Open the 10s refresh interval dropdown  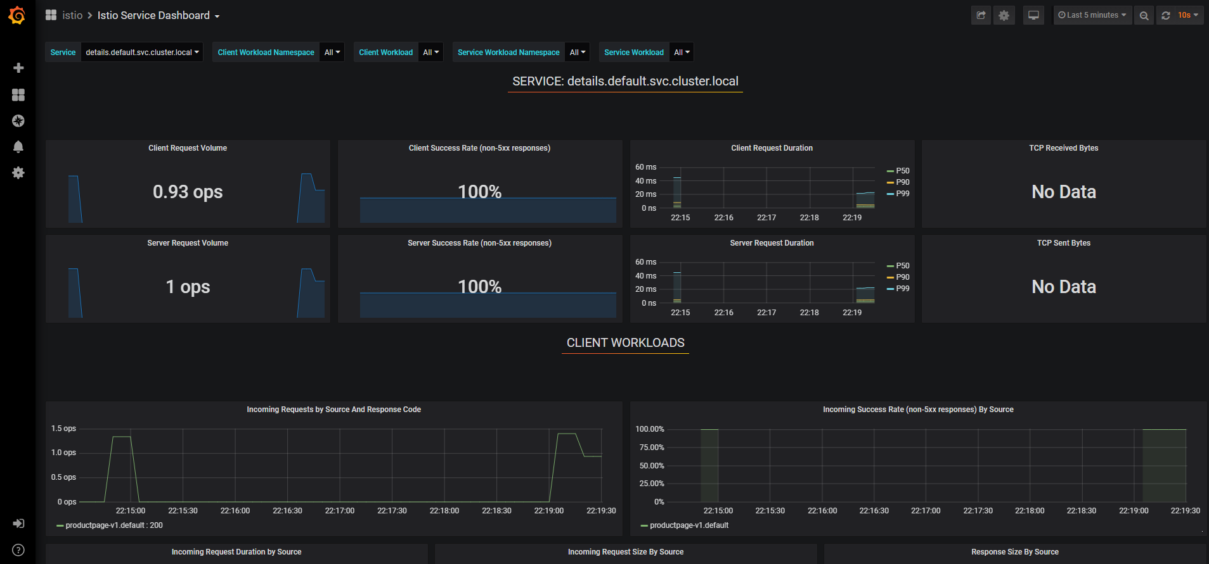[1188, 15]
